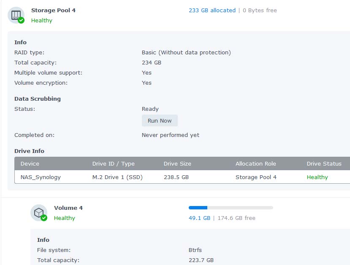
Task: Collapse the Volume 4 header title
Action: pyautogui.click(x=68, y=208)
